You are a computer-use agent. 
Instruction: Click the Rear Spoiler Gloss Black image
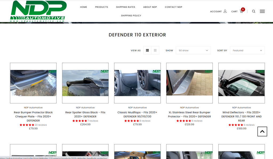85,83
